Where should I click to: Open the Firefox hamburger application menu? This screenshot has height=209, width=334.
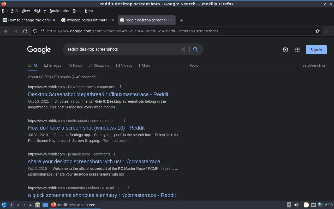coord(328,31)
